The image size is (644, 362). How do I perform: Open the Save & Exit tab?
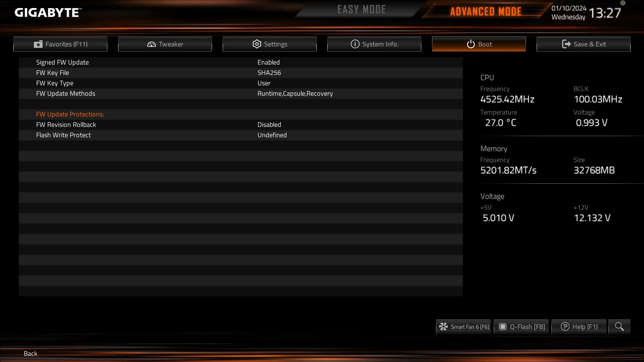(x=583, y=44)
